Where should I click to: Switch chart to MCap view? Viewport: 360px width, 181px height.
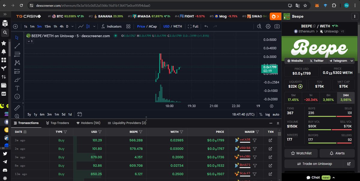pos(153,26)
